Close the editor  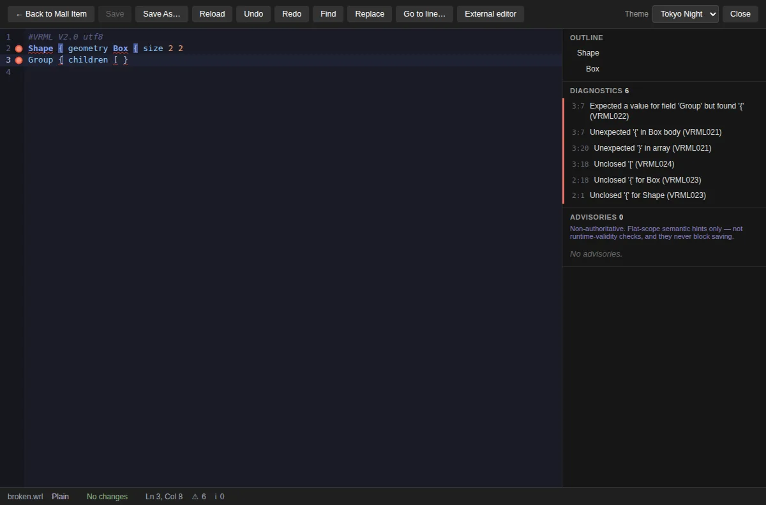pyautogui.click(x=740, y=14)
